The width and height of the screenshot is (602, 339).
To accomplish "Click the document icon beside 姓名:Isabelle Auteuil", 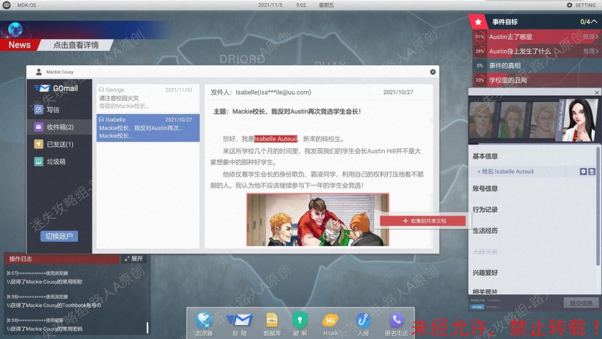I will point(591,172).
